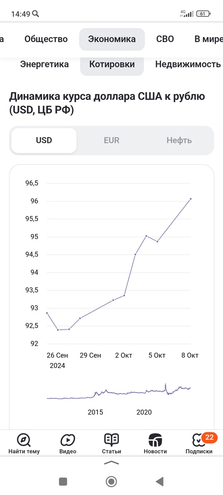223x495 pixels.
Task: Open the Энергетика subsection
Action: (44, 64)
